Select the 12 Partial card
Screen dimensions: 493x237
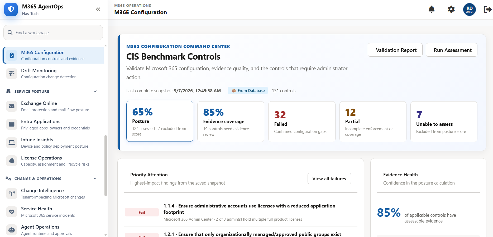373,122
